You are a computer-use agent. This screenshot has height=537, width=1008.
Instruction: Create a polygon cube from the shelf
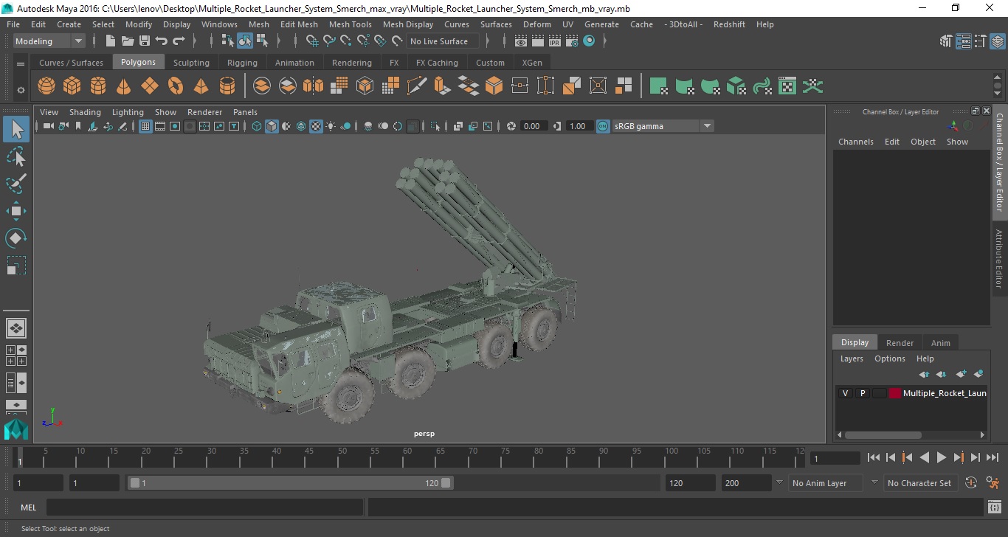pyautogui.click(x=72, y=86)
